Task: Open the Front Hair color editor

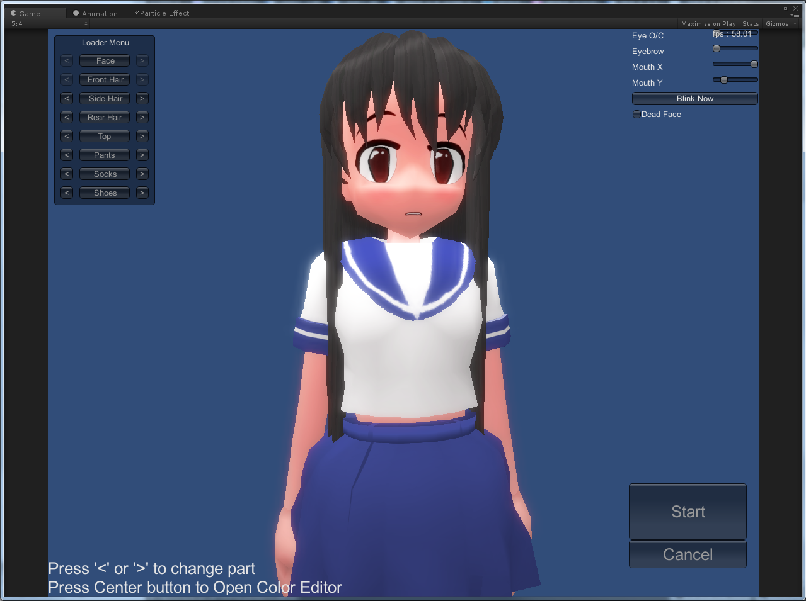Action: [105, 80]
